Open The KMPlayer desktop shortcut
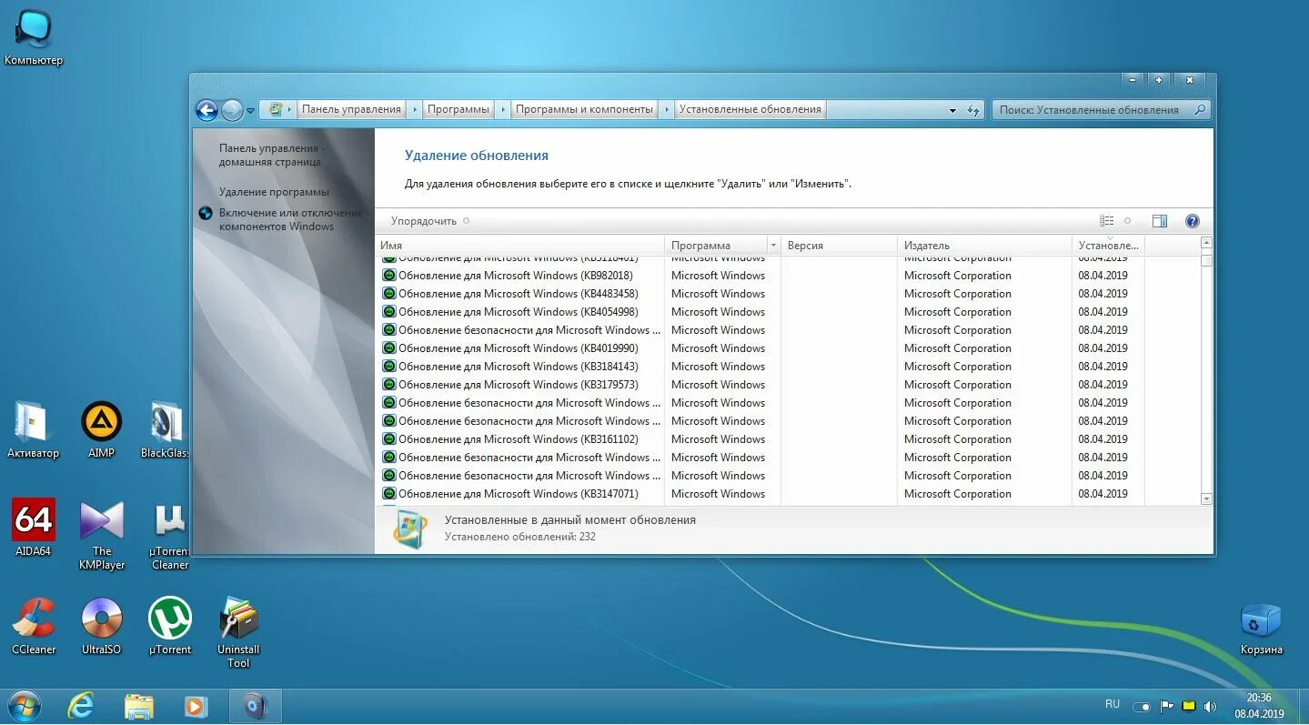This screenshot has height=725, width=1309. [102, 534]
